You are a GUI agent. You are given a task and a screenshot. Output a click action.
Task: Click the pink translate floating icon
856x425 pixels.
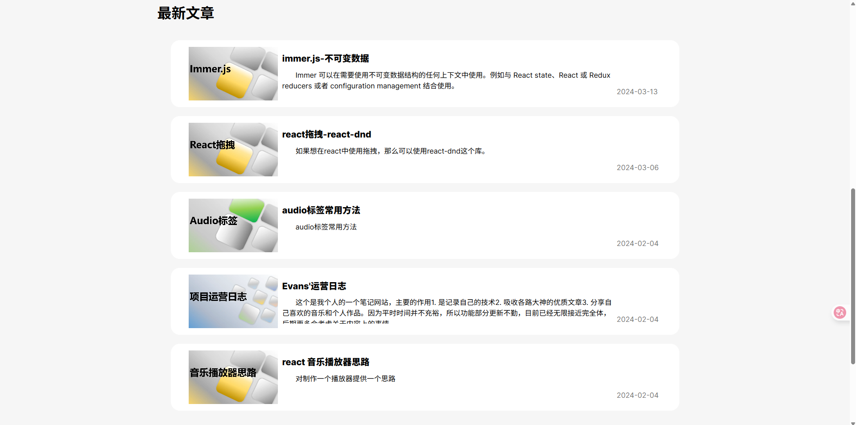[x=839, y=312]
